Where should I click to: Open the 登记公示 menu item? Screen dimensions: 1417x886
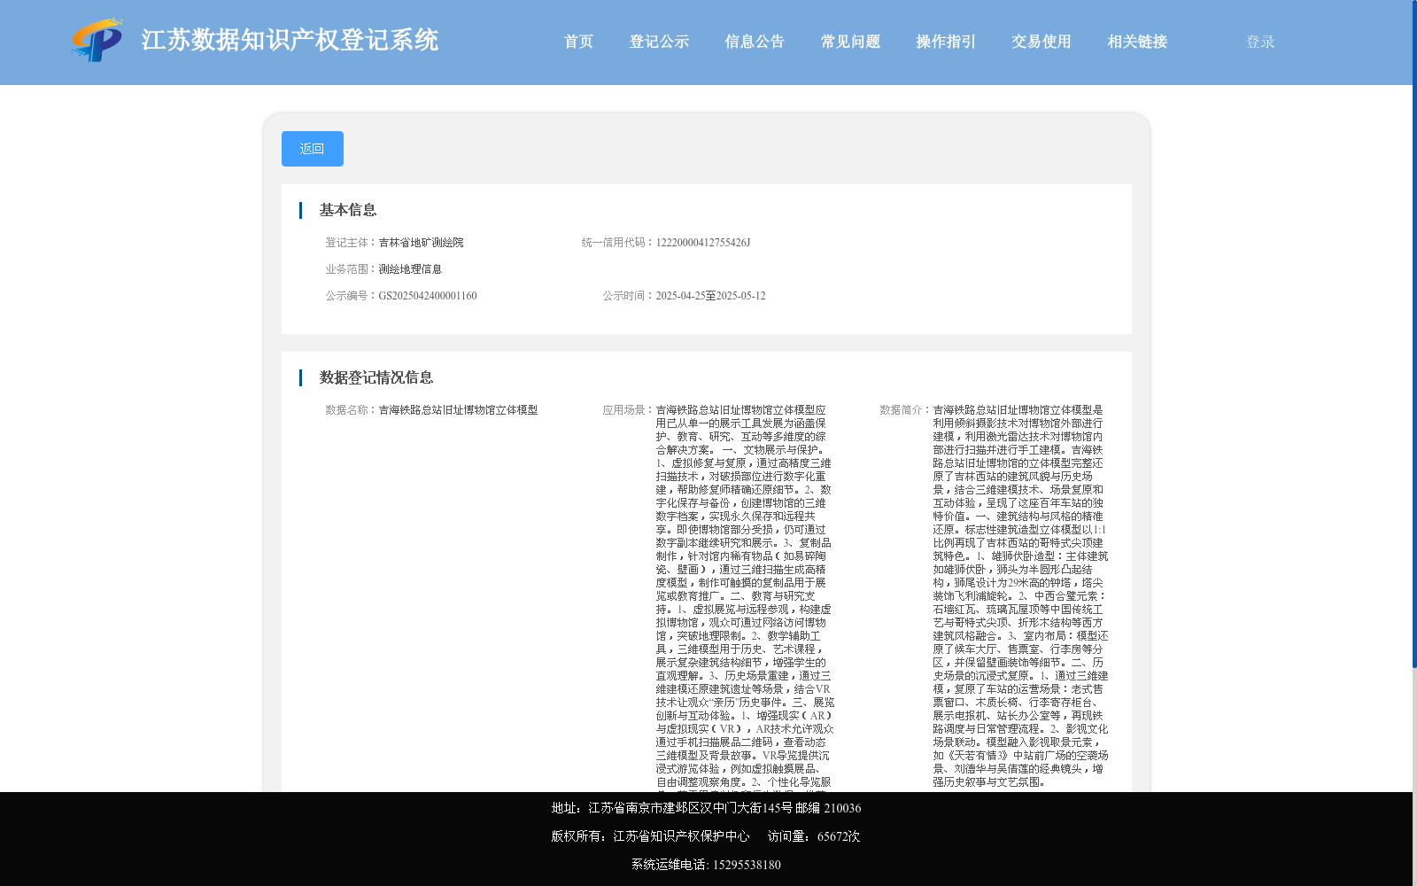[x=659, y=42]
